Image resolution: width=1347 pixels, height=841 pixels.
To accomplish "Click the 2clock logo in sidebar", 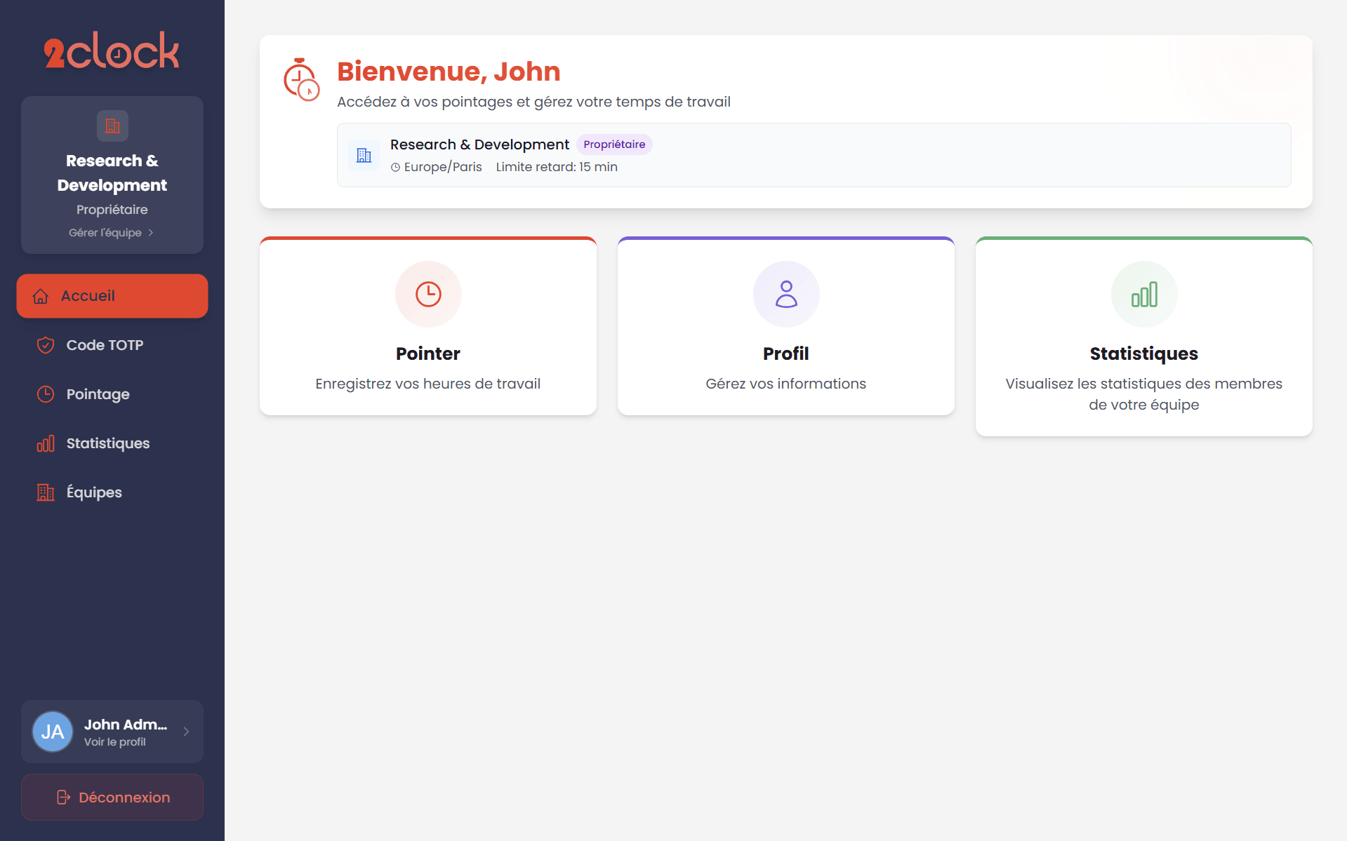I will [x=112, y=51].
